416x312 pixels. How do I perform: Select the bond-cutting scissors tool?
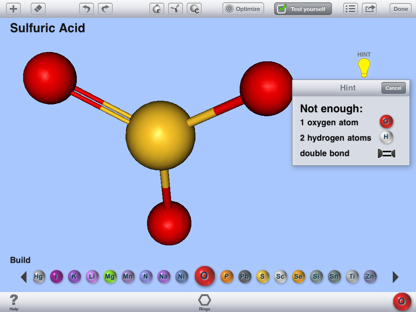[x=175, y=9]
